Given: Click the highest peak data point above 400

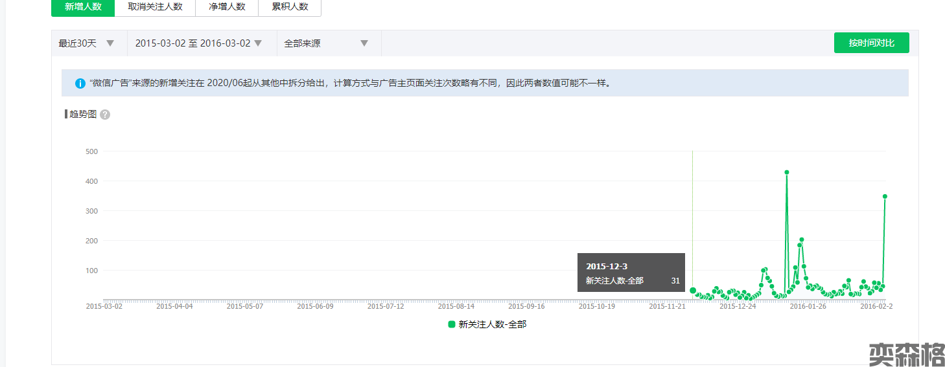Looking at the screenshot, I should coord(787,172).
